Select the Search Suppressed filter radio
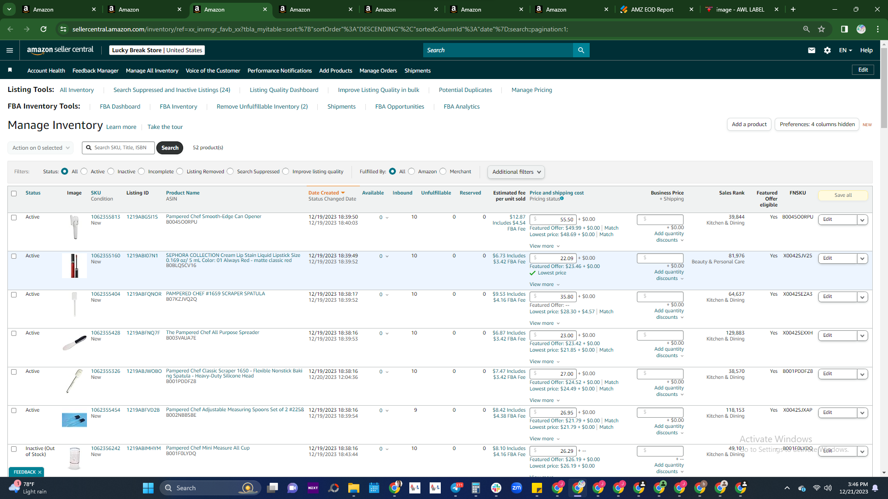The image size is (888, 499). (230, 171)
